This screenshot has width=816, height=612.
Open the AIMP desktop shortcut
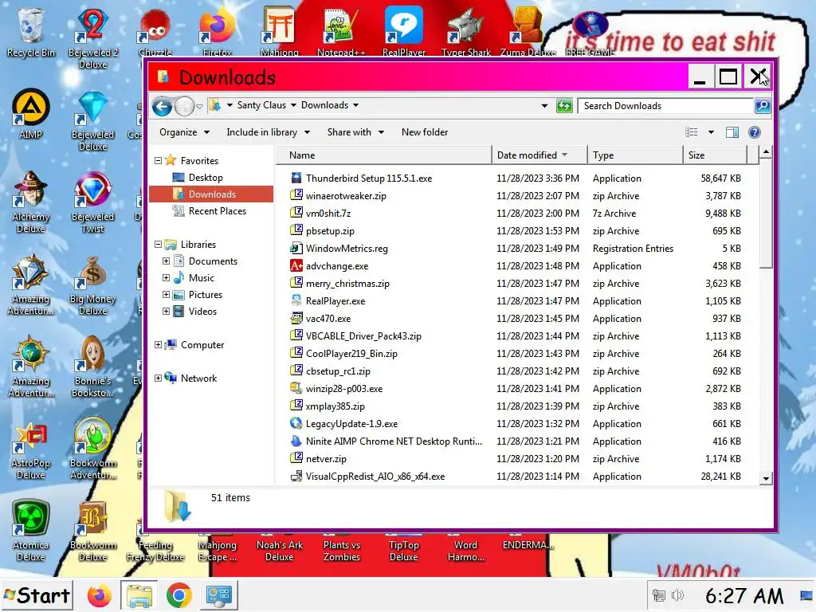coord(30,115)
